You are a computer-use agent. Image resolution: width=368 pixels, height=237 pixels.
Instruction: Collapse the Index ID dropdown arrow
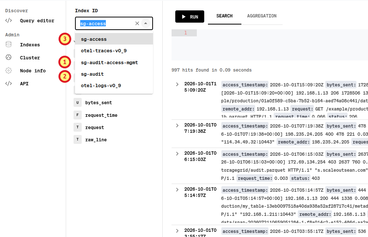tap(146, 23)
